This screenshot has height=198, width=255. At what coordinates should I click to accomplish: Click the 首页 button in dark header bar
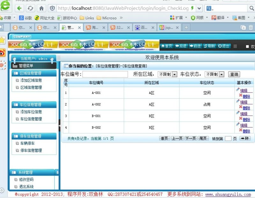pos(167,46)
